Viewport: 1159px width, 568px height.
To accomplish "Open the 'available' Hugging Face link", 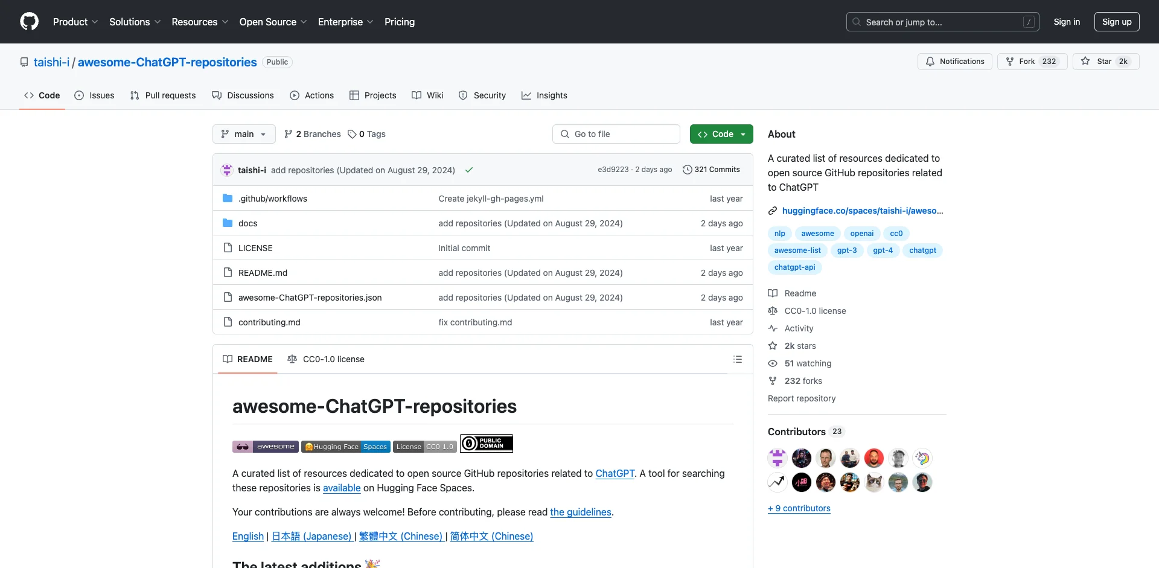I will (342, 488).
